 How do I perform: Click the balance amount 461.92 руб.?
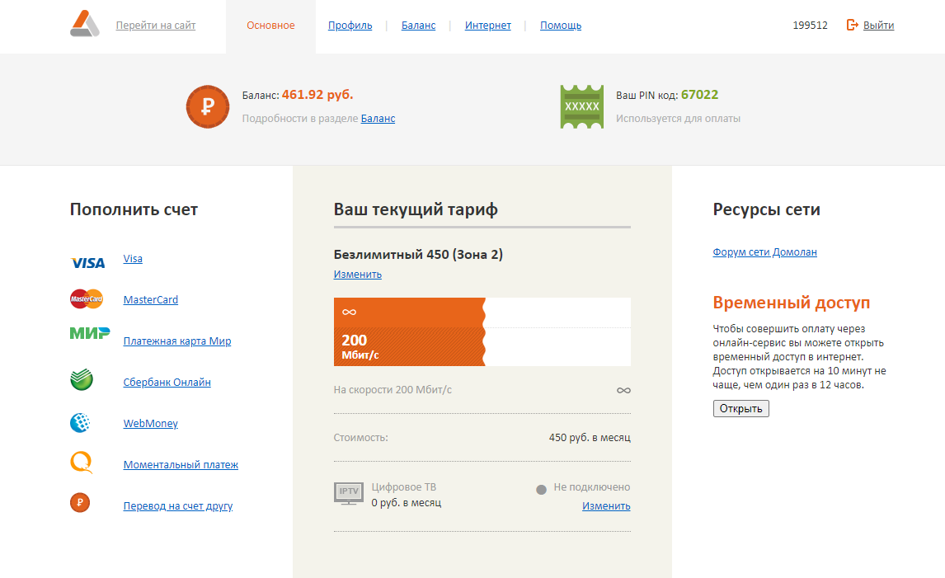(x=317, y=95)
